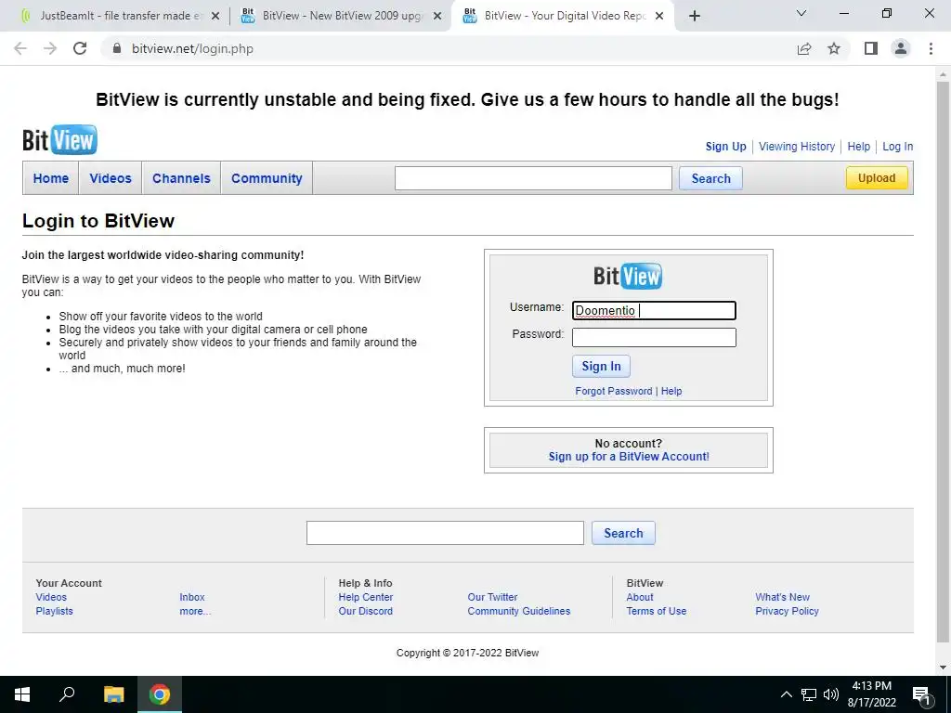Image resolution: width=951 pixels, height=713 pixels.
Task: Close the New BitView 2009 upgrade tab
Action: pyautogui.click(x=437, y=16)
